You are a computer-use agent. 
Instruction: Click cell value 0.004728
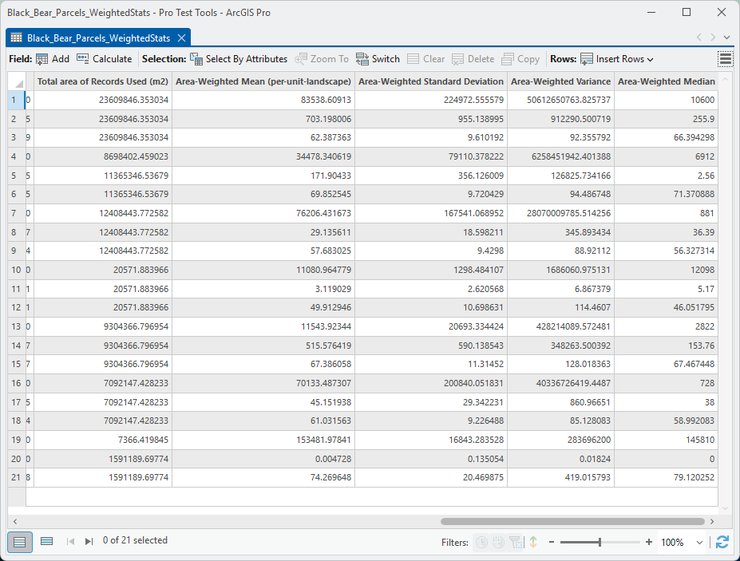(x=263, y=459)
